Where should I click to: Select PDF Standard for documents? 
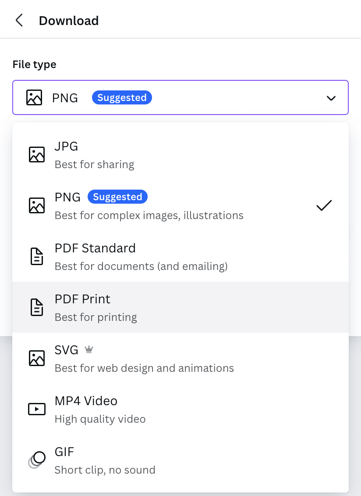click(141, 256)
